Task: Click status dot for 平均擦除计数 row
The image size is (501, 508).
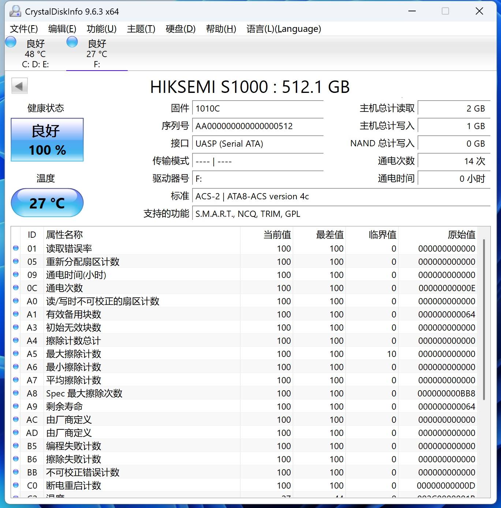Action: point(16,380)
